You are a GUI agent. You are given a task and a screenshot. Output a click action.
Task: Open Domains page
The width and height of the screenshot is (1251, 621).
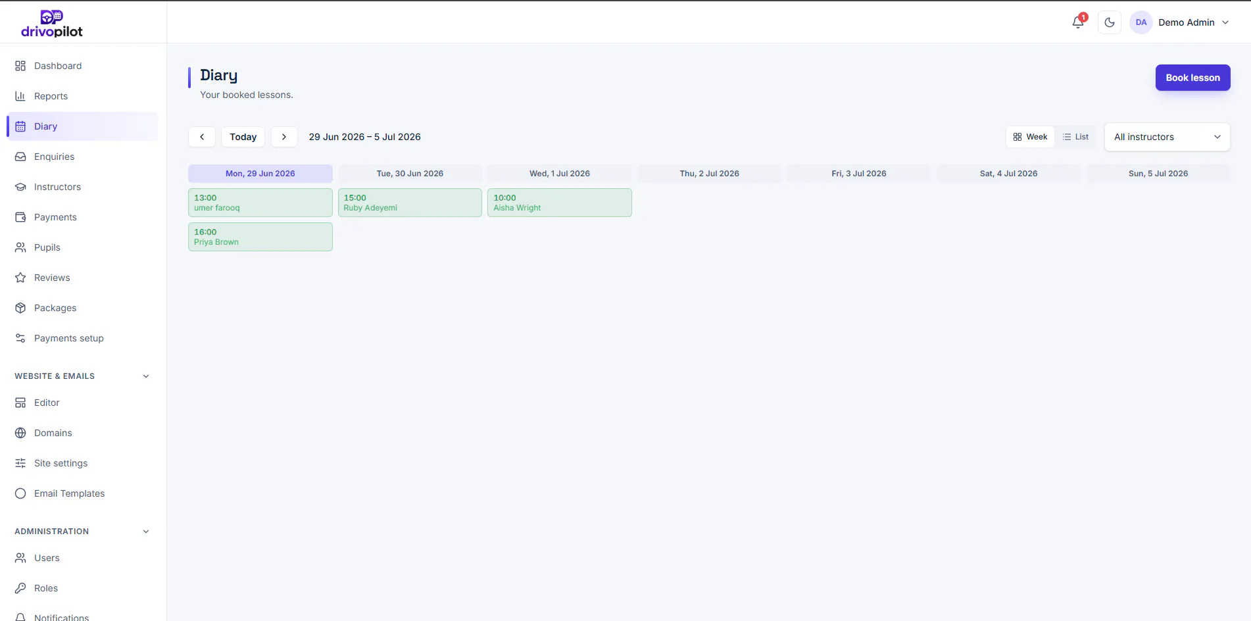point(82,433)
